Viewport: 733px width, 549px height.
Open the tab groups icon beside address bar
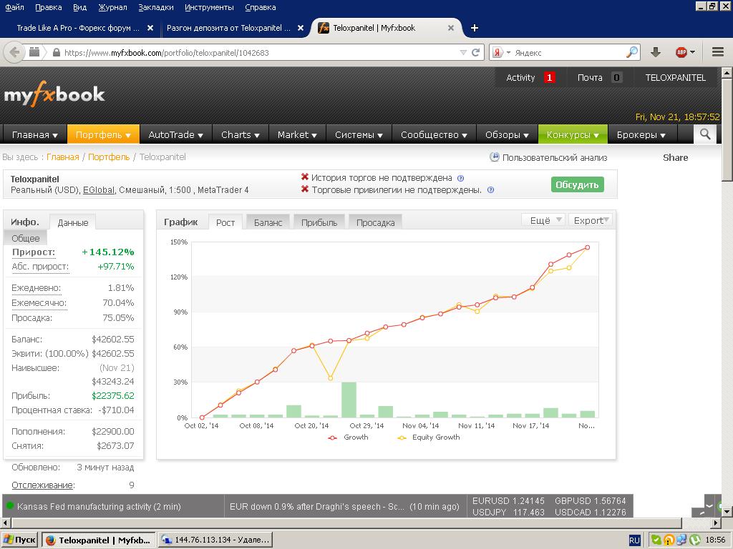[34, 51]
